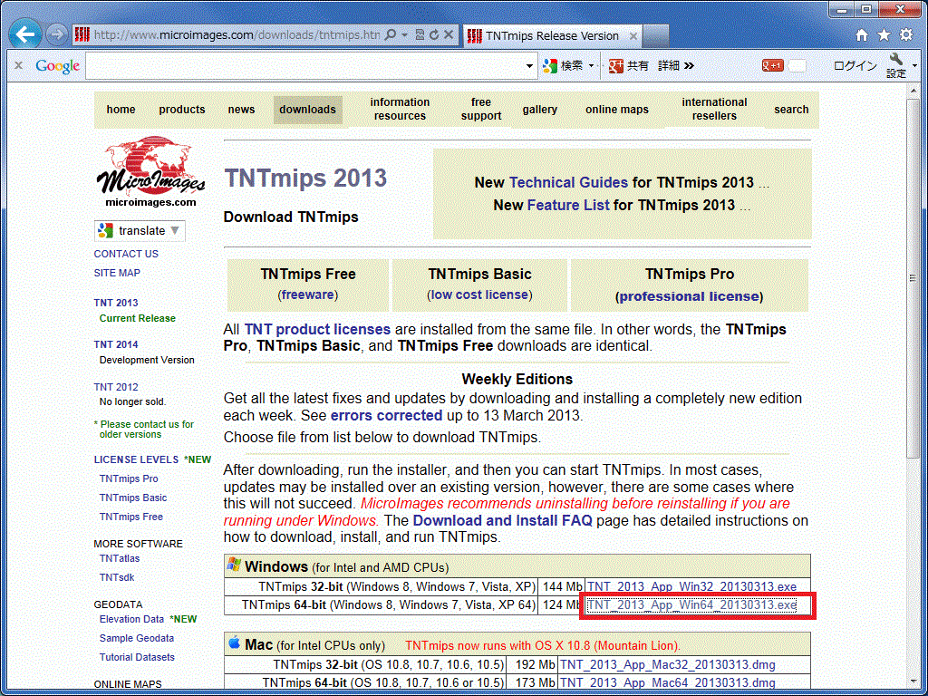Click the magnifier search icon in address bar
The image size is (928, 696).
click(x=391, y=35)
